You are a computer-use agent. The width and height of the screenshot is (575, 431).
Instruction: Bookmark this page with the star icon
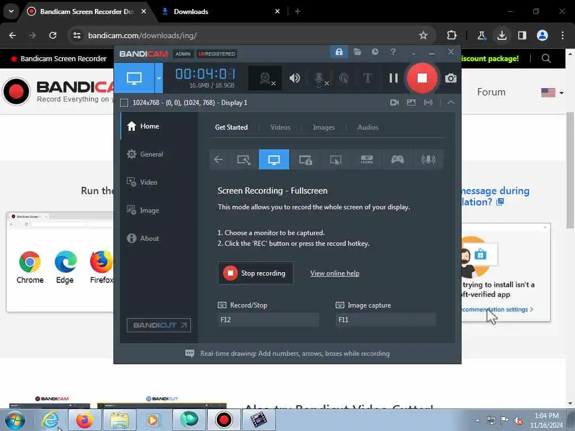[x=423, y=35]
